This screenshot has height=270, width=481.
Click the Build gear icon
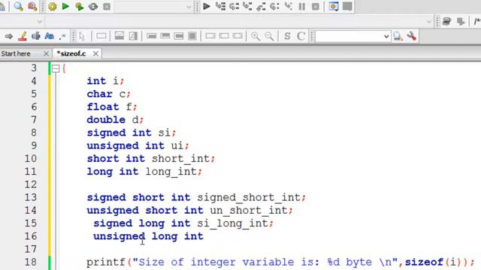52,7
